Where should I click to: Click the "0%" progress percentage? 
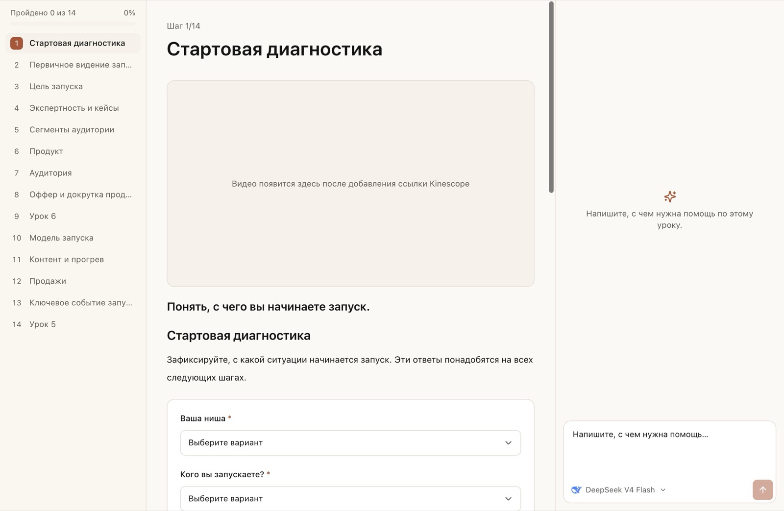tap(129, 13)
